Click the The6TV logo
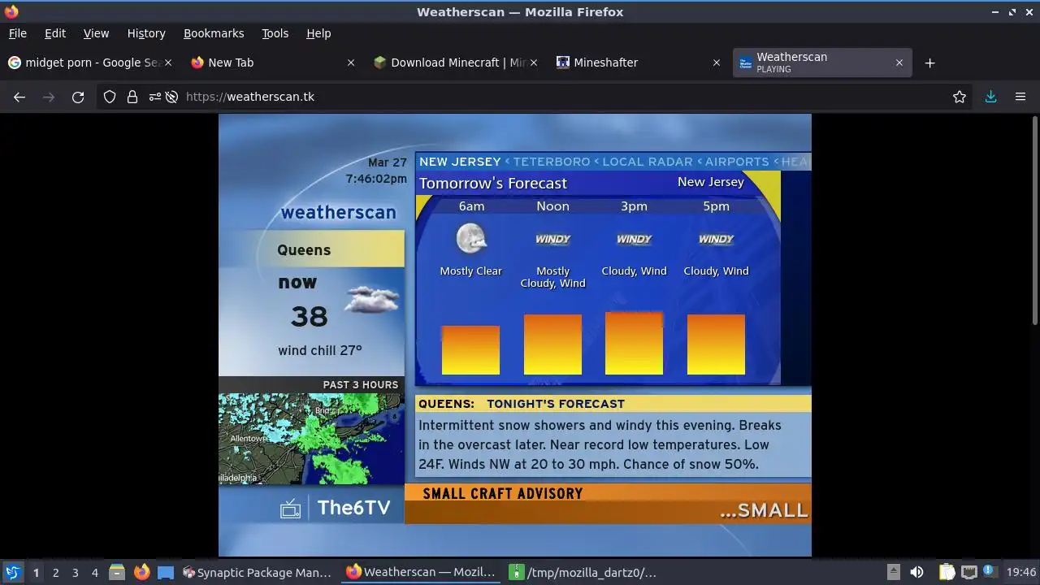Screen dimensions: 1040x585 336,509
